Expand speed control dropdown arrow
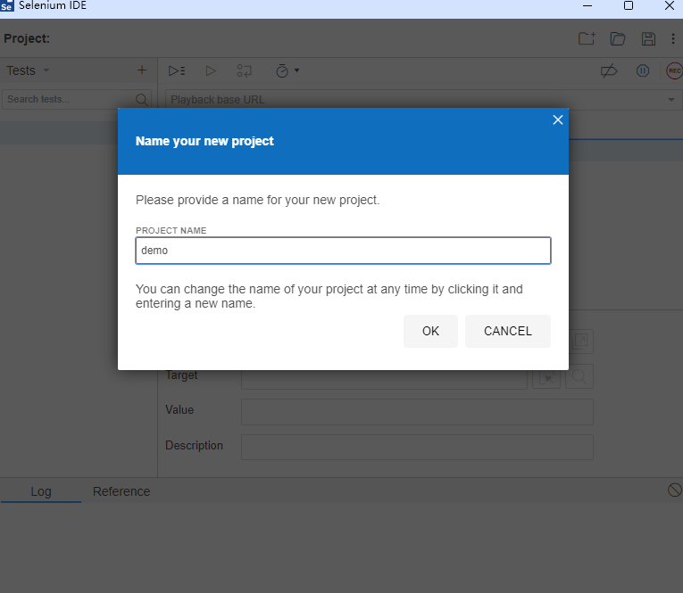This screenshot has height=593, width=683. click(x=296, y=70)
